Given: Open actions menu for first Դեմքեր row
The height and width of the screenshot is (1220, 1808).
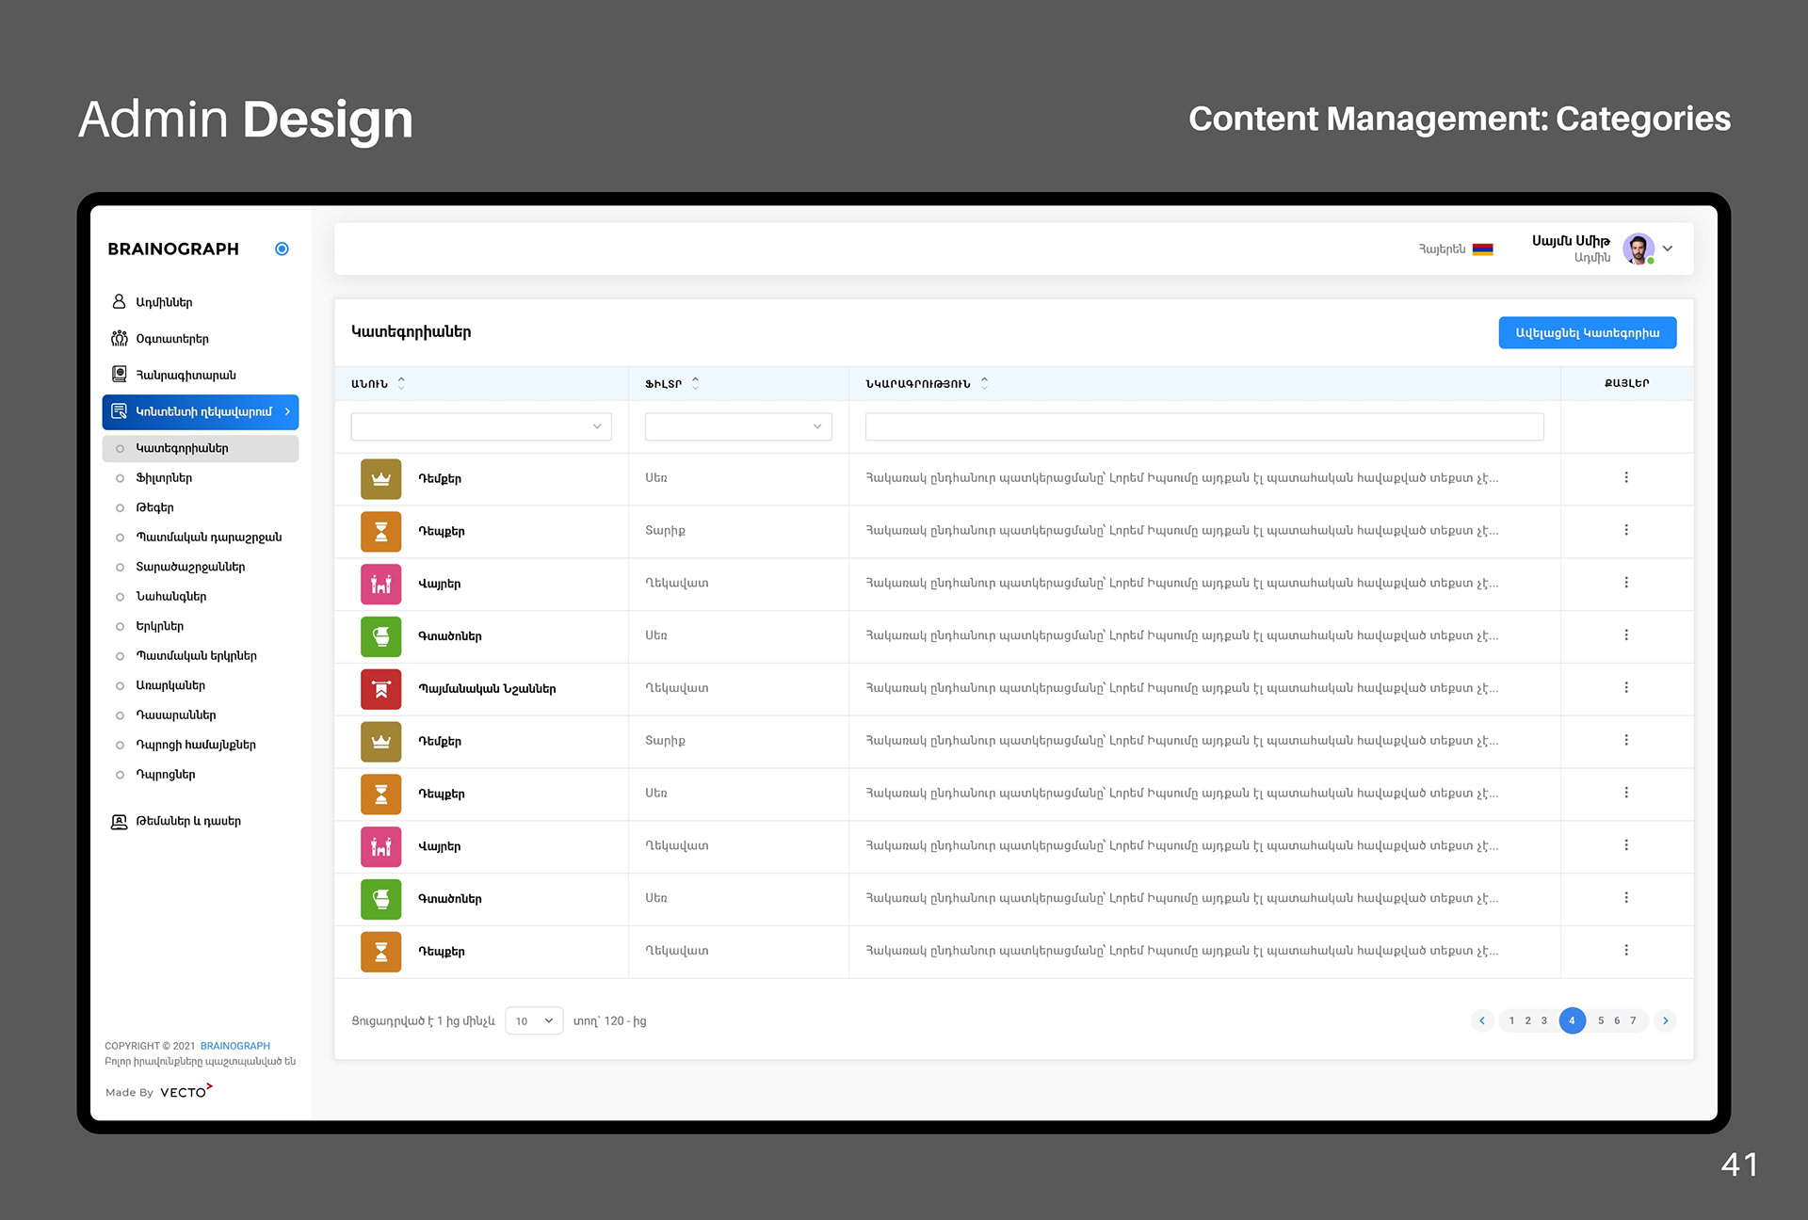Looking at the screenshot, I should 1625,477.
